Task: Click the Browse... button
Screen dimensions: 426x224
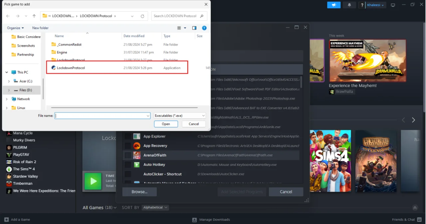Action: [139, 192]
